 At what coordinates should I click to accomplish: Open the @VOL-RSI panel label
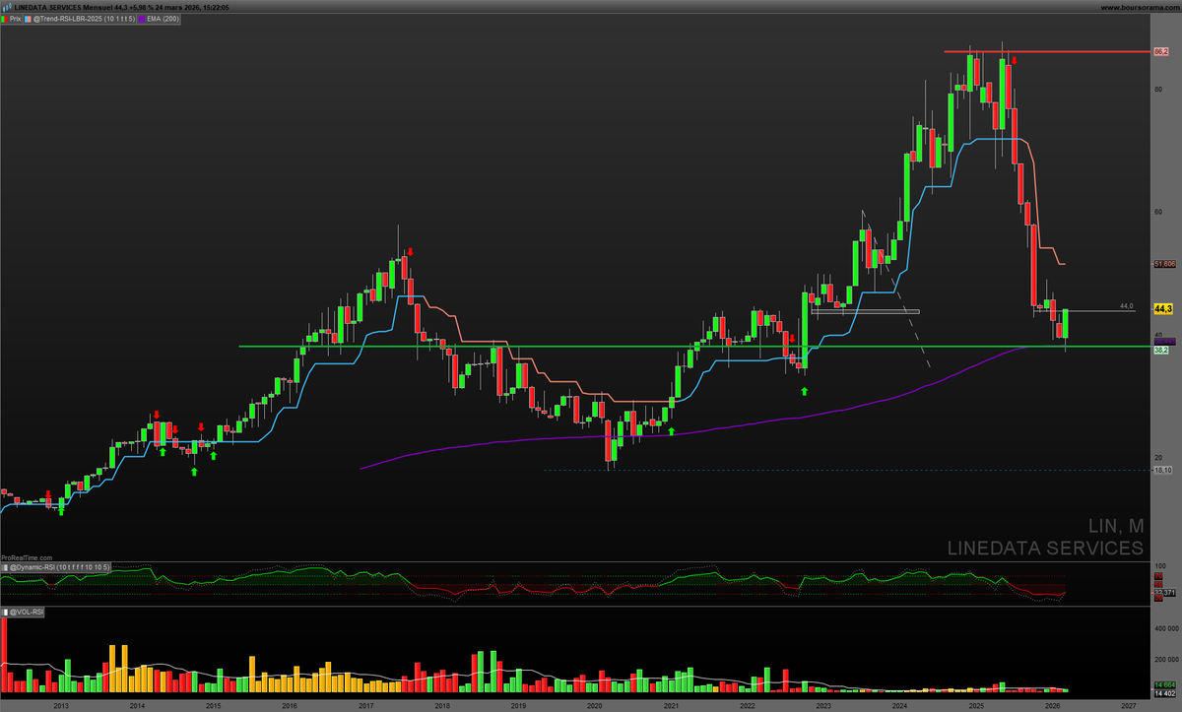point(27,613)
